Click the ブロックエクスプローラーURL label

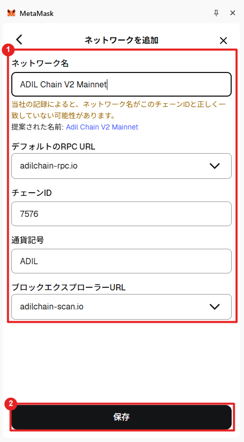(x=68, y=287)
